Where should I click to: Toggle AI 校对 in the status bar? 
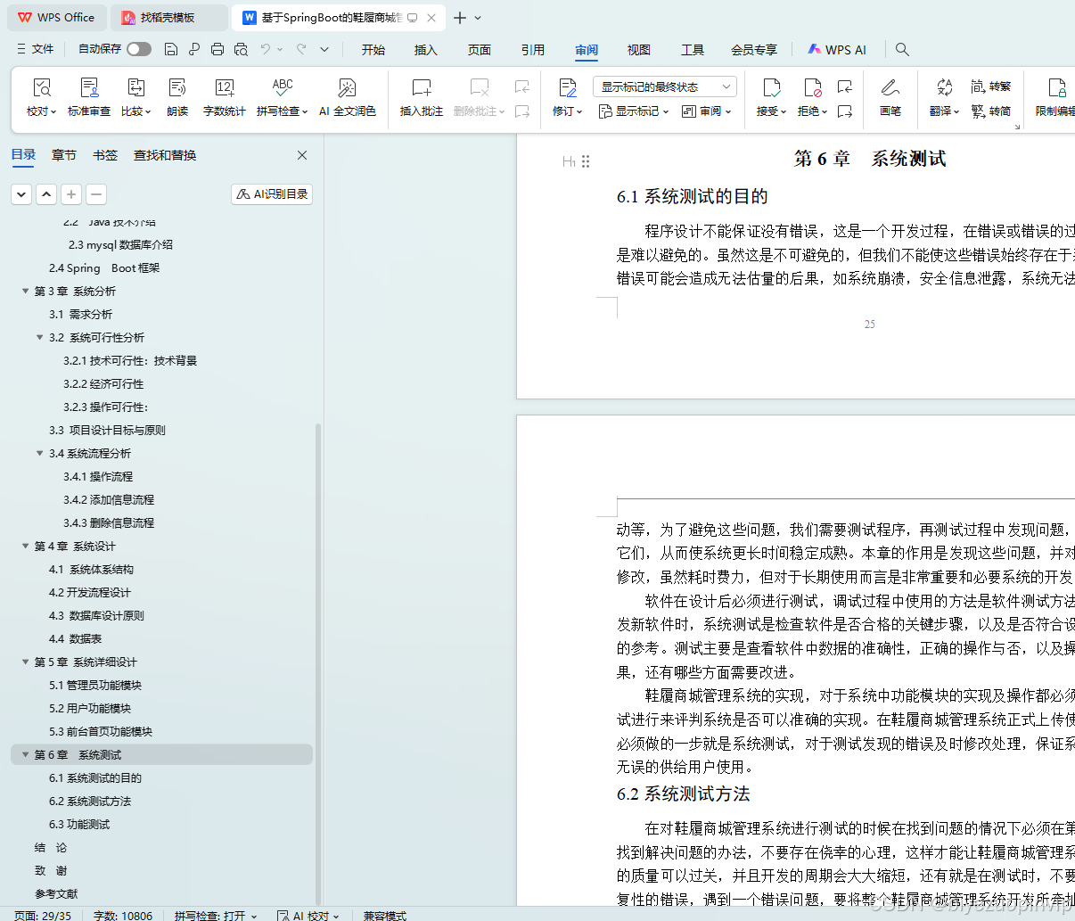coord(308,916)
